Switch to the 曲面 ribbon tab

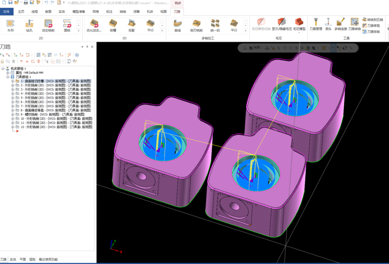coord(48,11)
